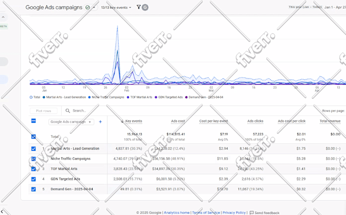Sort by Cost per key event header
Viewport: 346px width, 215px height.
pyautogui.click(x=214, y=121)
